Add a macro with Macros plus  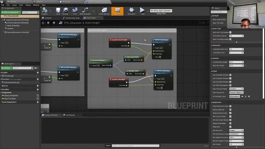coord(38,86)
